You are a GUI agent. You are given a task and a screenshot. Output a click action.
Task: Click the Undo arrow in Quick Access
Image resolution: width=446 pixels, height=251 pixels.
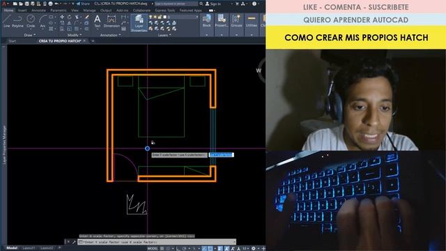tap(56, 3)
